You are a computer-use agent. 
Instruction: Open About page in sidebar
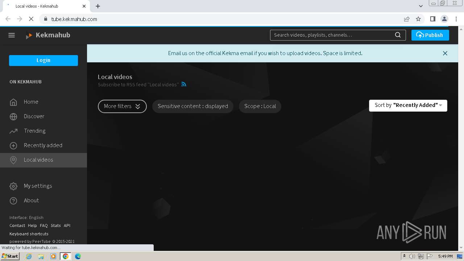[x=43, y=200]
